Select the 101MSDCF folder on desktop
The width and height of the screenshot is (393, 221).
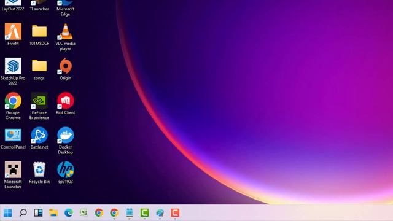39,34
